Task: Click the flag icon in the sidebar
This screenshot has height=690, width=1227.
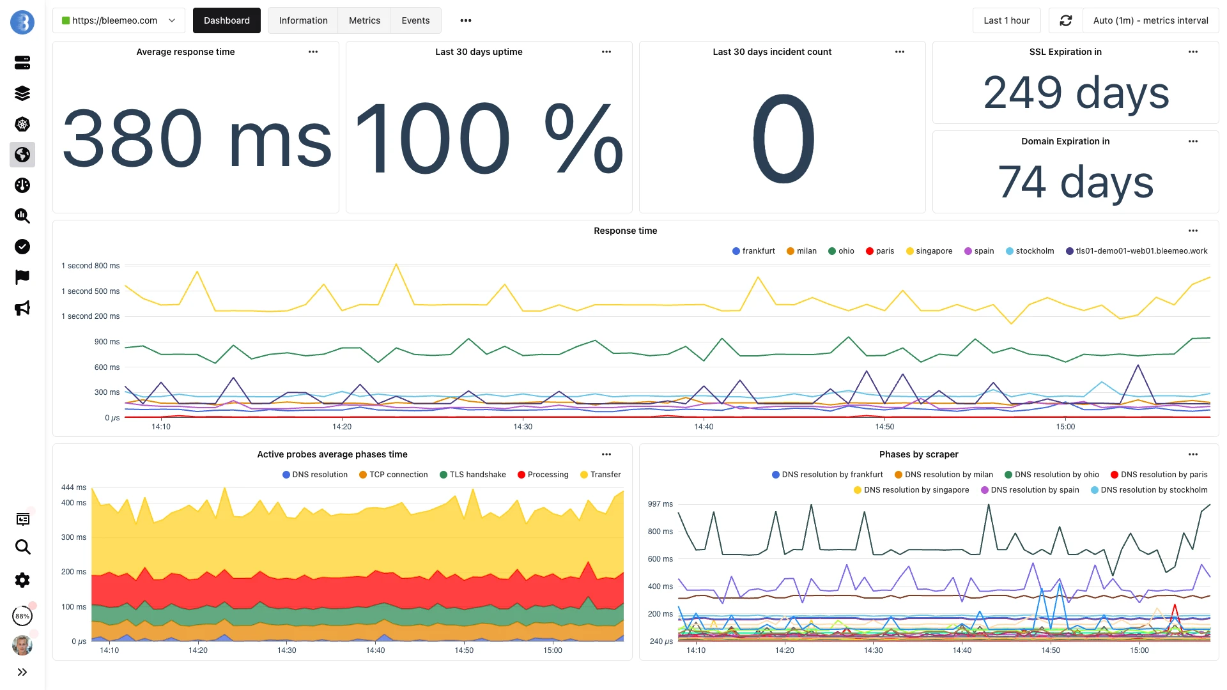Action: coord(22,277)
